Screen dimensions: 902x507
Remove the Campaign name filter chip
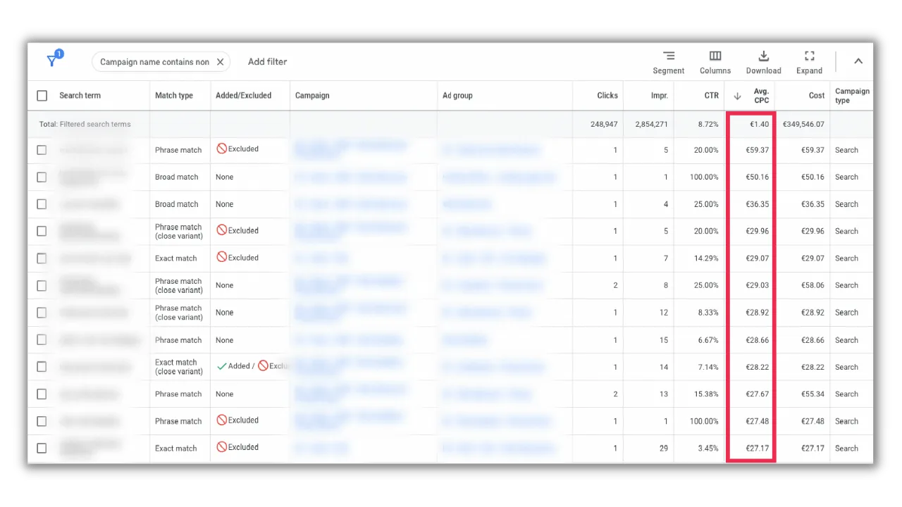pyautogui.click(x=220, y=62)
